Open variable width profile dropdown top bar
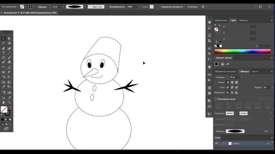 [x=85, y=7]
